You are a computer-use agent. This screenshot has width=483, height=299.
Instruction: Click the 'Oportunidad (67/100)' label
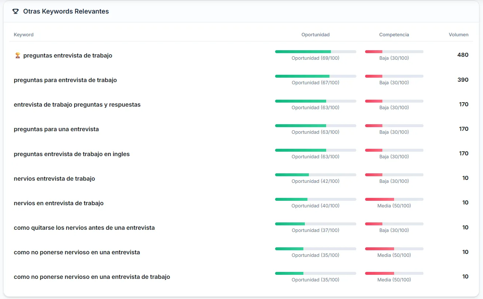pos(315,82)
